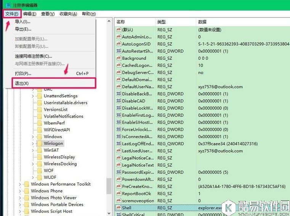Click 退出(X) to exit the editor
290x216 pixels.
coord(54,83)
